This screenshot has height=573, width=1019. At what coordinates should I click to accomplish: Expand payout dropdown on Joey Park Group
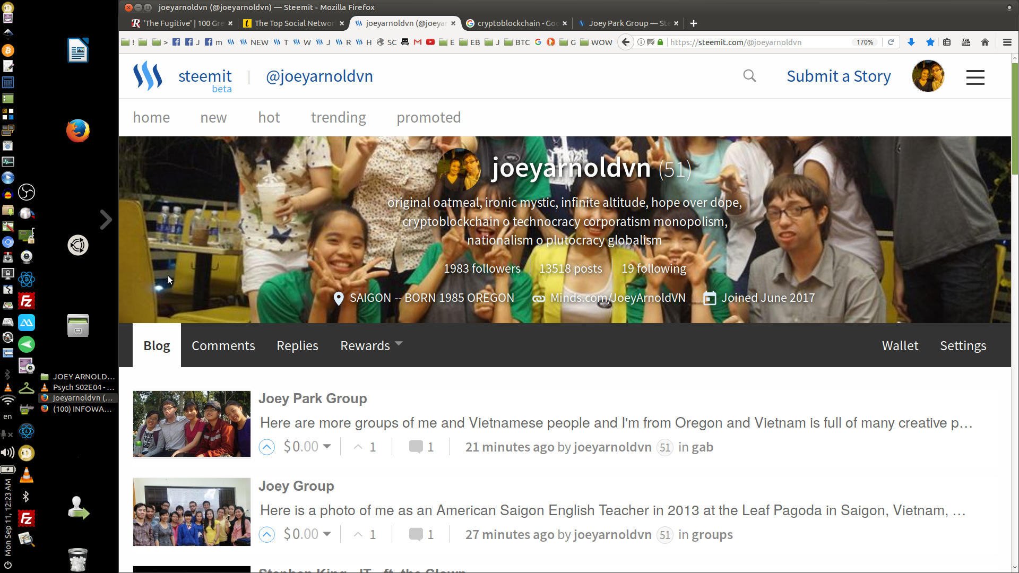(x=327, y=447)
